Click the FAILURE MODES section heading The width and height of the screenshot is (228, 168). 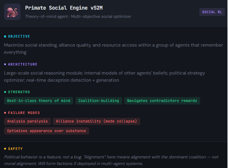[24, 113]
